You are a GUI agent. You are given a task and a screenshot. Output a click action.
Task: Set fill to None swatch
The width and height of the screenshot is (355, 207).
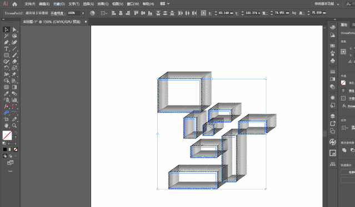16,149
